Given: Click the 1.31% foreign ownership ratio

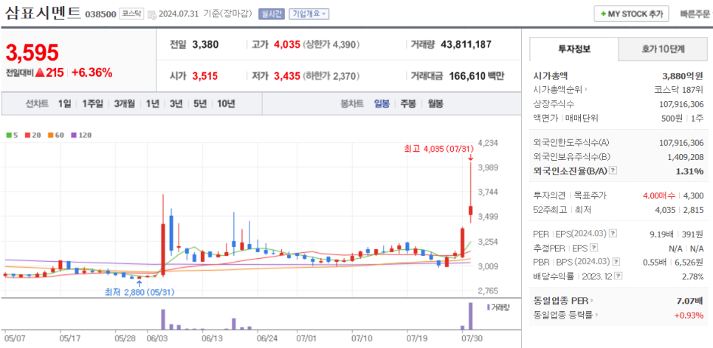Looking at the screenshot, I should coord(691,171).
